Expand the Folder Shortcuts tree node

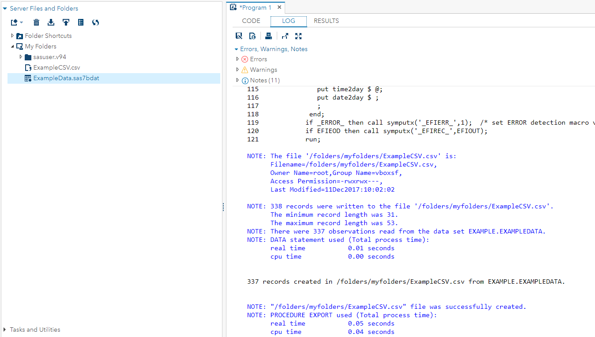pos(12,36)
